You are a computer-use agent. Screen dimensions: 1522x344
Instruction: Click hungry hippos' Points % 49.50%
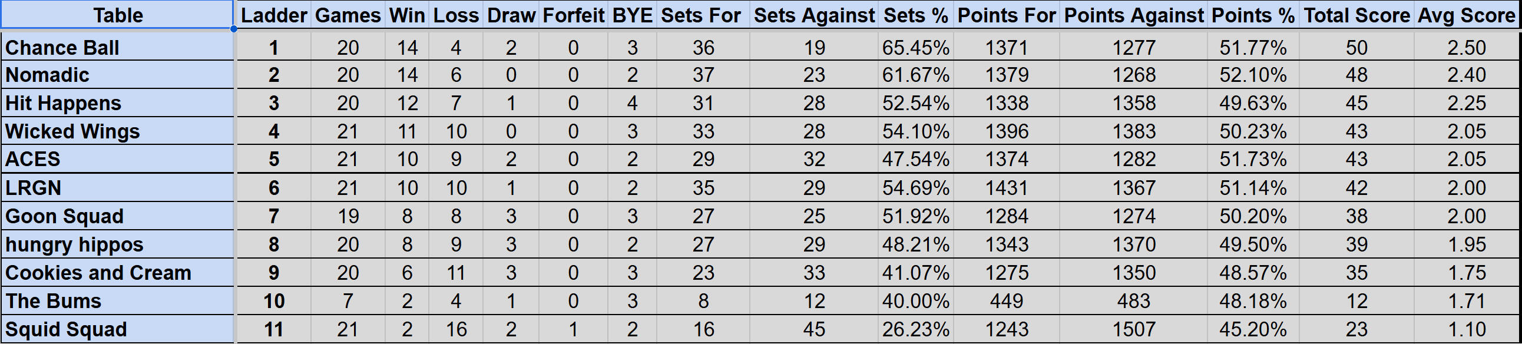pyautogui.click(x=1253, y=244)
